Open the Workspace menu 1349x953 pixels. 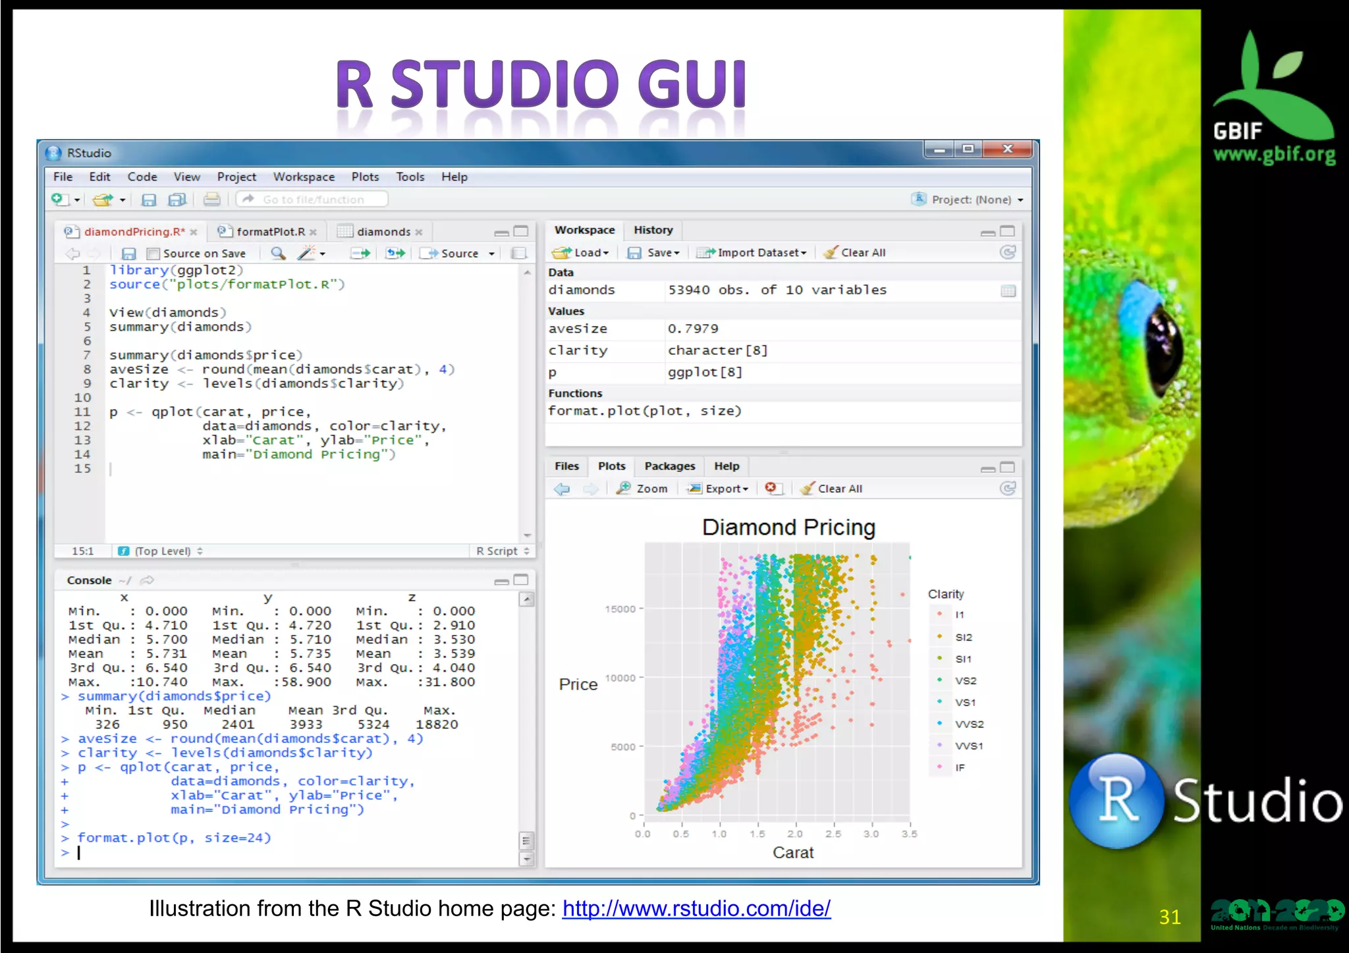(304, 177)
